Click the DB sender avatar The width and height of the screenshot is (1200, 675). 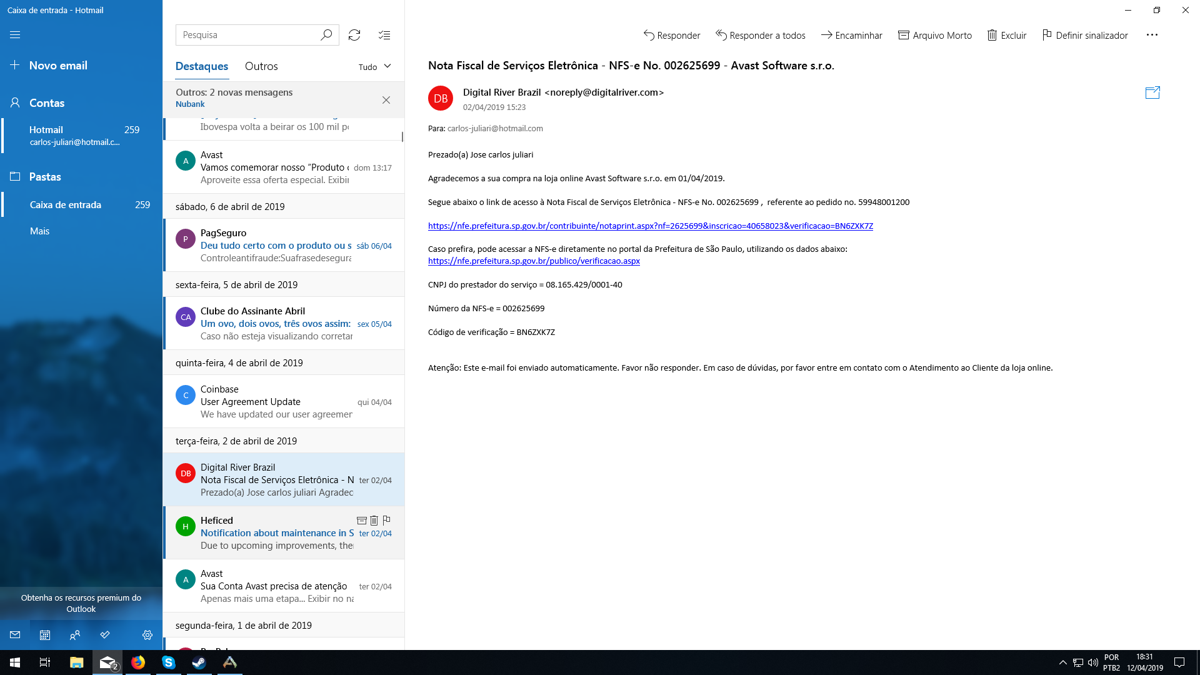pyautogui.click(x=441, y=98)
